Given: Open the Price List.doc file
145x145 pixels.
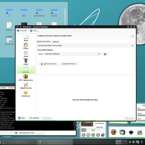Looking at the screenshot, I should [x=9, y=41].
